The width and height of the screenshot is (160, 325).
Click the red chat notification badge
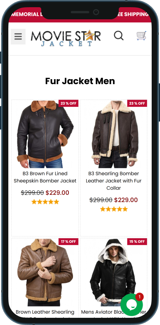(x=140, y=297)
